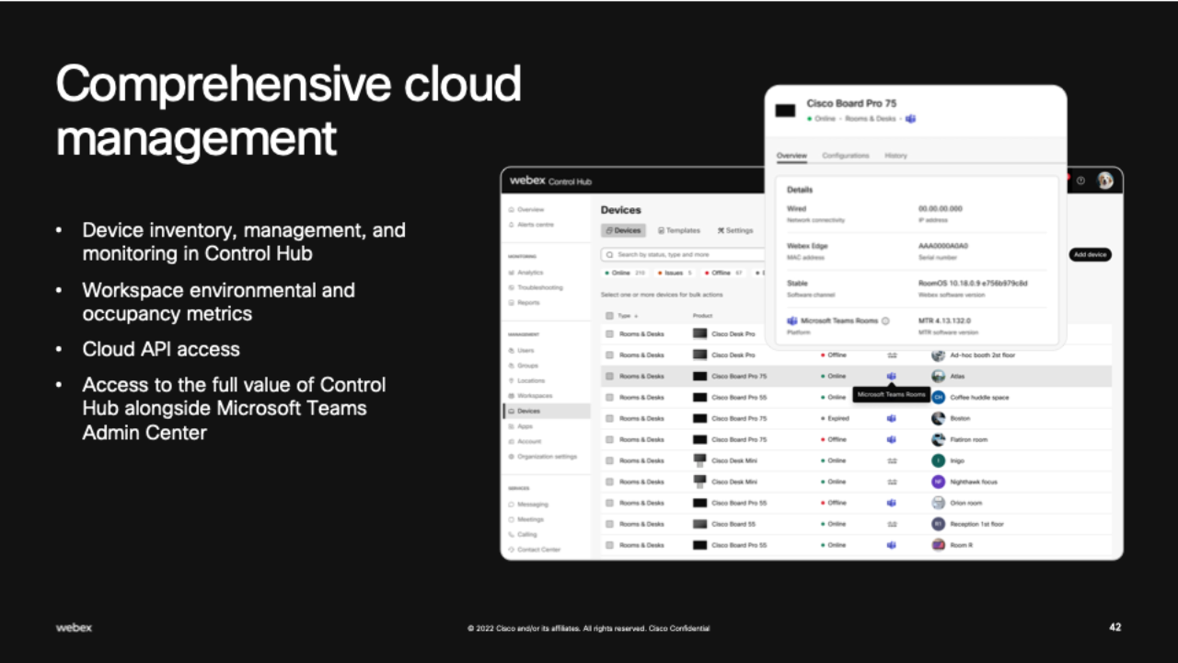The image size is (1178, 663).
Task: Check the box for Nighthawk focus row
Action: pos(609,482)
